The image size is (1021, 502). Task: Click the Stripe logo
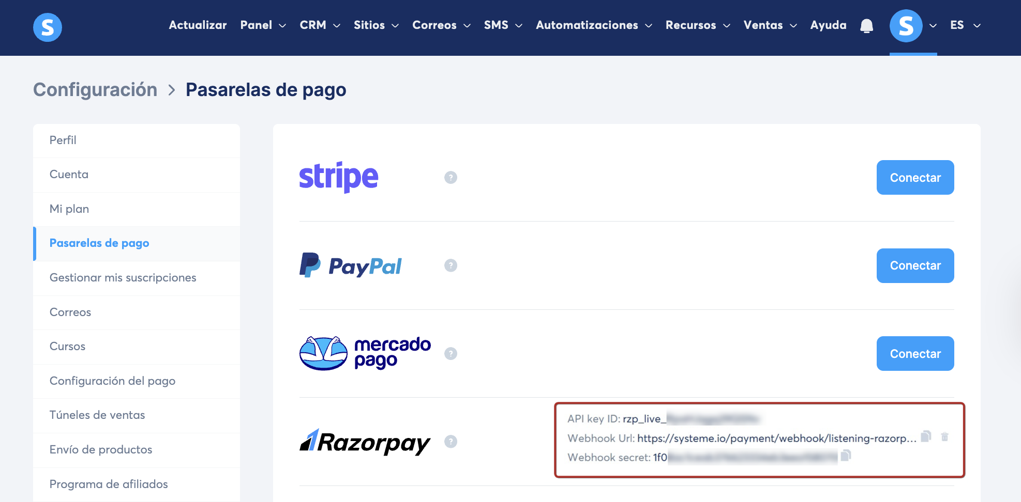click(x=338, y=177)
